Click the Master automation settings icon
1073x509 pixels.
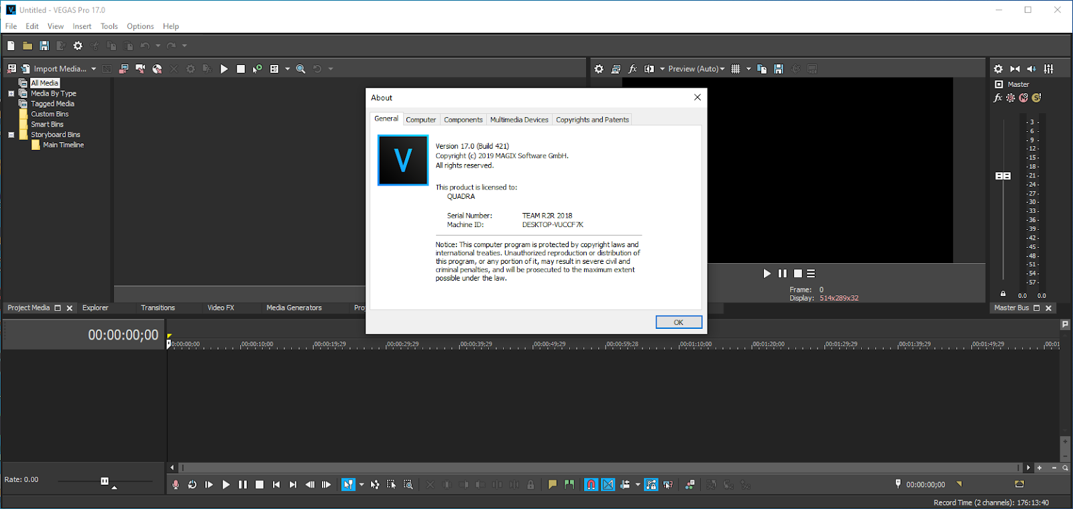1011,98
